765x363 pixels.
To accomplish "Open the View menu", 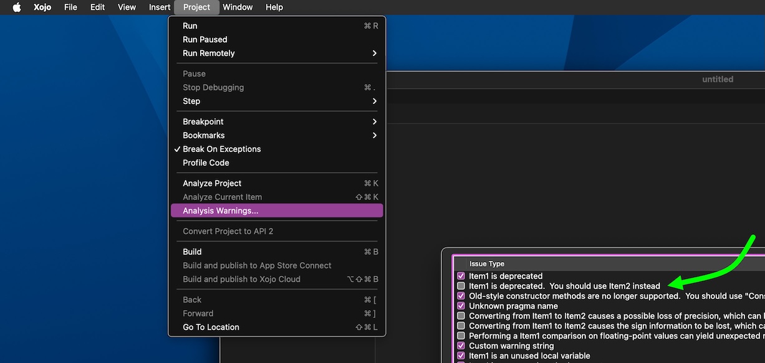I will click(127, 7).
